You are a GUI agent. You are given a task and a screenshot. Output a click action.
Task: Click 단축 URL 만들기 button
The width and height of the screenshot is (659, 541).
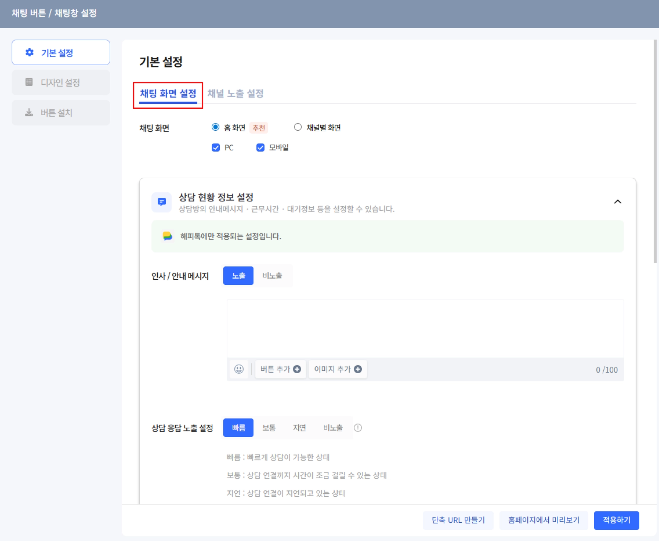click(x=458, y=520)
